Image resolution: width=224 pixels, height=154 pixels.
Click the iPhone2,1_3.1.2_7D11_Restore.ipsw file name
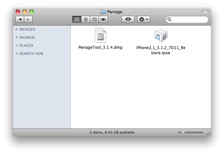tap(161, 50)
